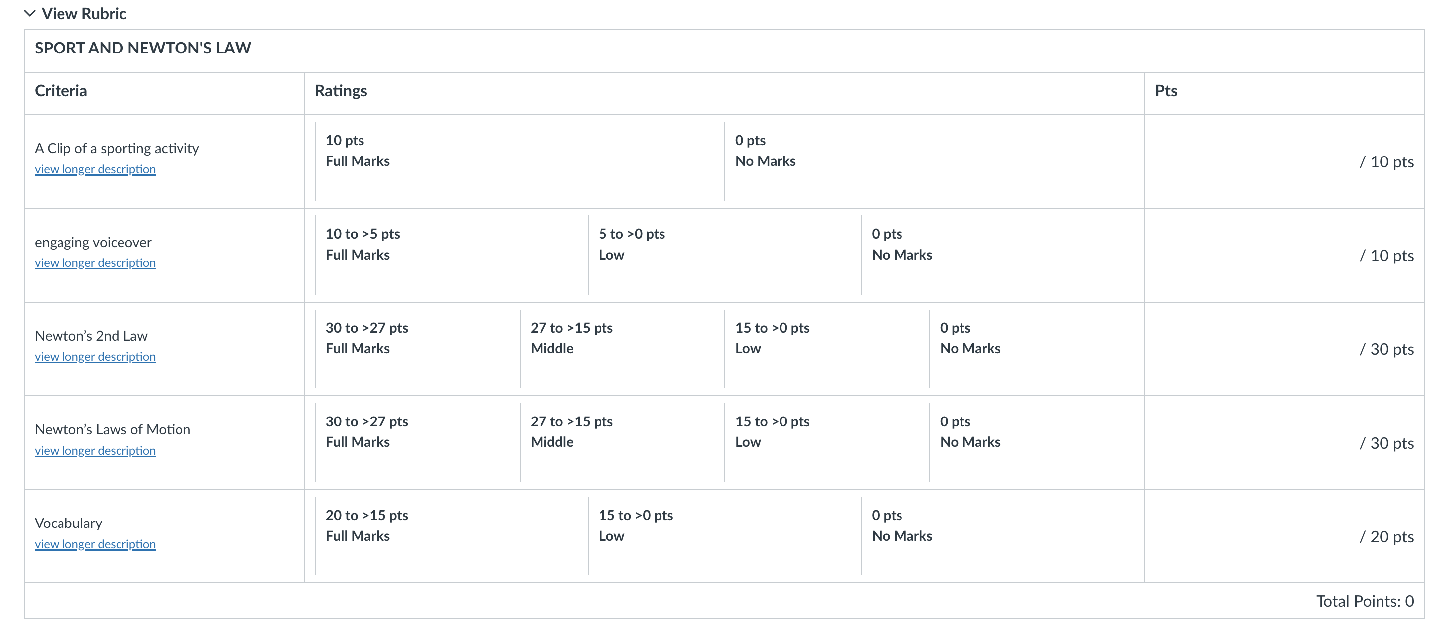The width and height of the screenshot is (1442, 627).
Task: Open longer description for Newton's 2nd Law
Action: [x=95, y=356]
